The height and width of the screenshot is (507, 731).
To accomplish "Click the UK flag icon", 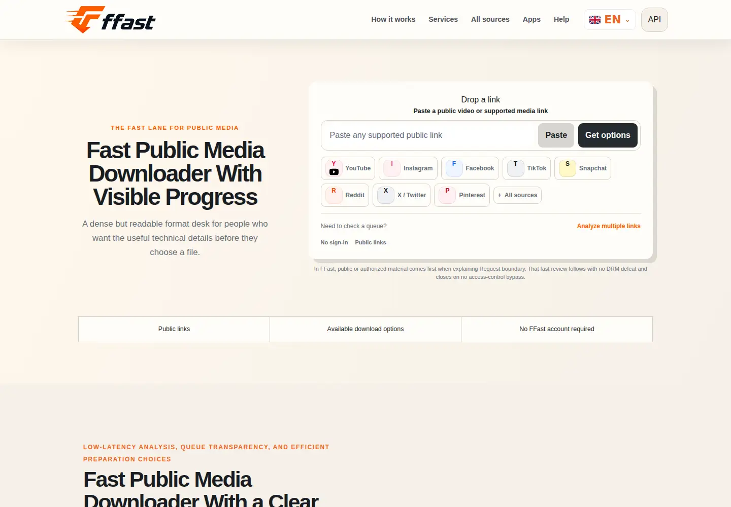I will pyautogui.click(x=595, y=20).
